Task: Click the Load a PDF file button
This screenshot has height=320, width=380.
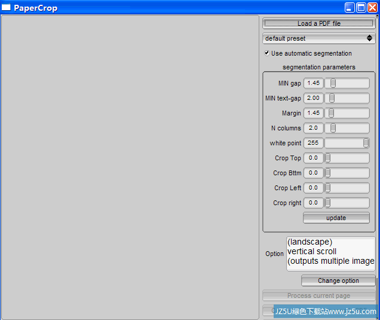Action: click(318, 23)
